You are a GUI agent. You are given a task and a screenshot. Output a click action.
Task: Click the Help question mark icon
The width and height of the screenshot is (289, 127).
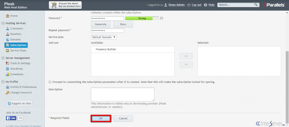pyautogui.click(x=205, y=5)
